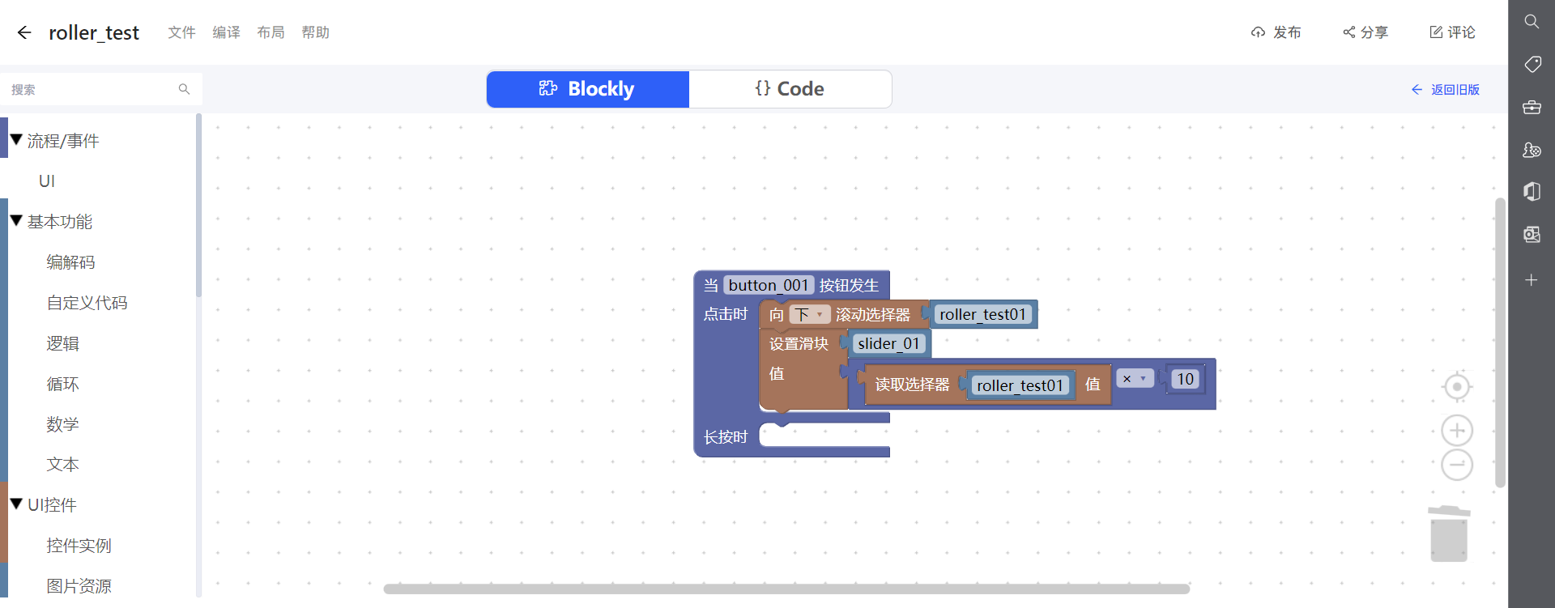Collapse the 基本功能 category
Image resolution: width=1555 pixels, height=608 pixels.
point(16,221)
